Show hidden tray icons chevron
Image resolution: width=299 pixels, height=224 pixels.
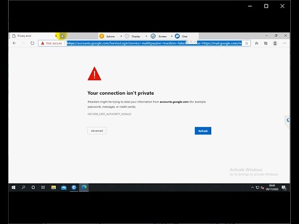click(252, 187)
